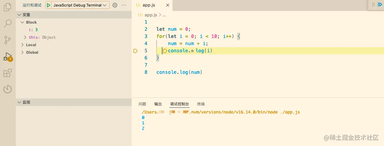Image resolution: width=384 pixels, height=146 pixels.
Task: Open the Explorer view in activity bar
Action: coord(8,8)
